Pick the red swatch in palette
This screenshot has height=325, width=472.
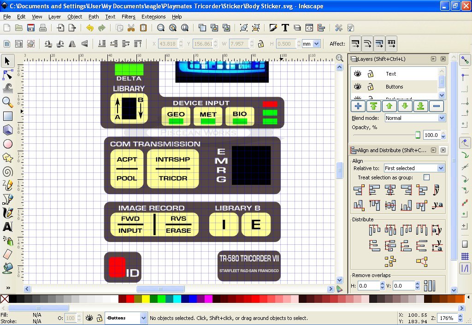130,299
